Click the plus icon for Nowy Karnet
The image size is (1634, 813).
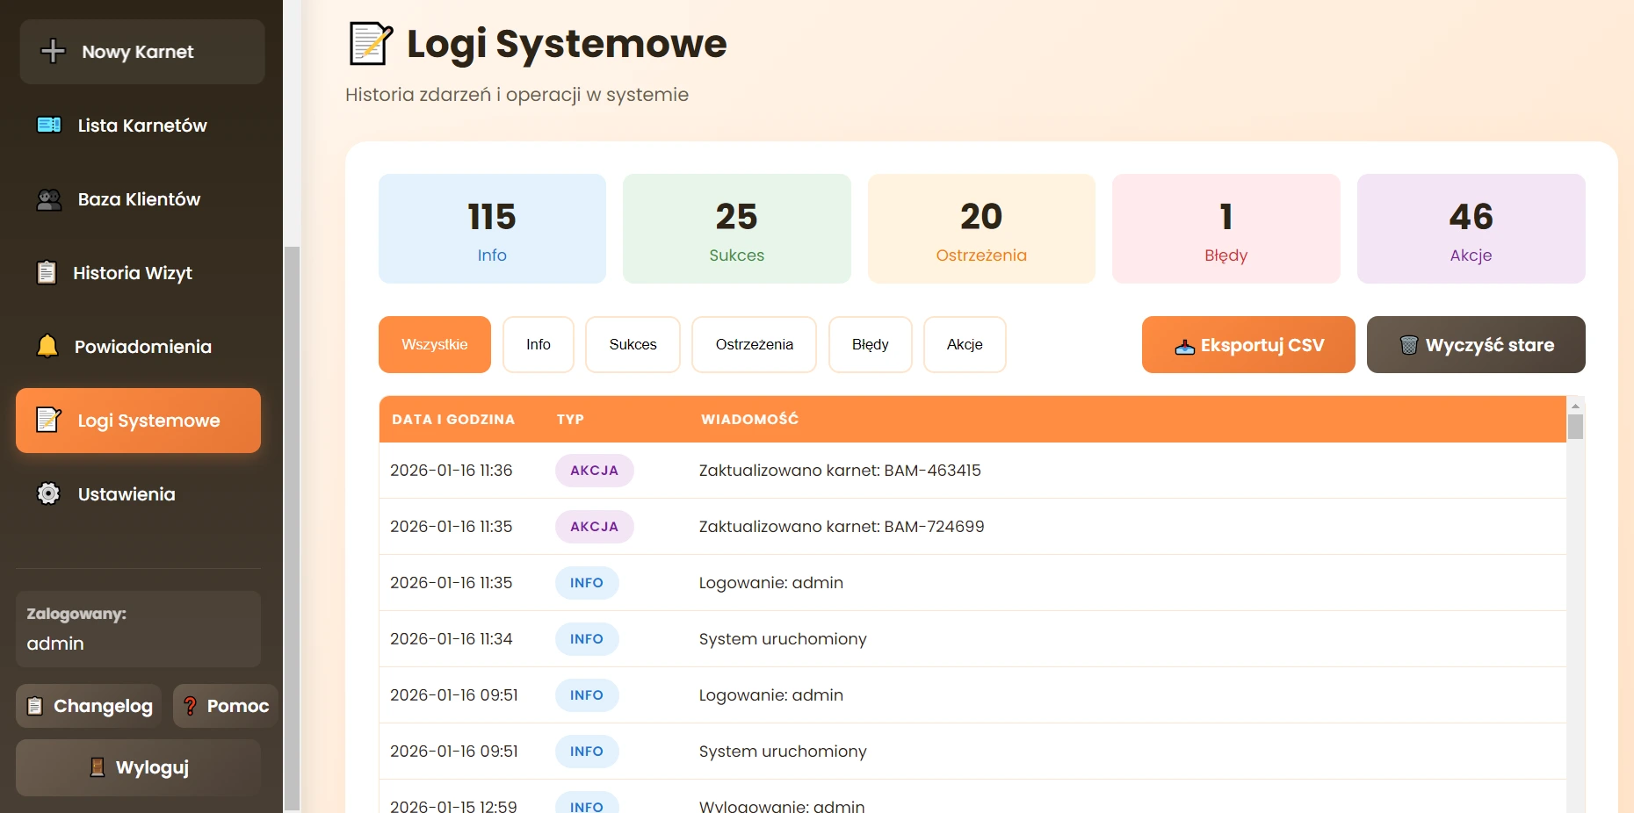[53, 51]
